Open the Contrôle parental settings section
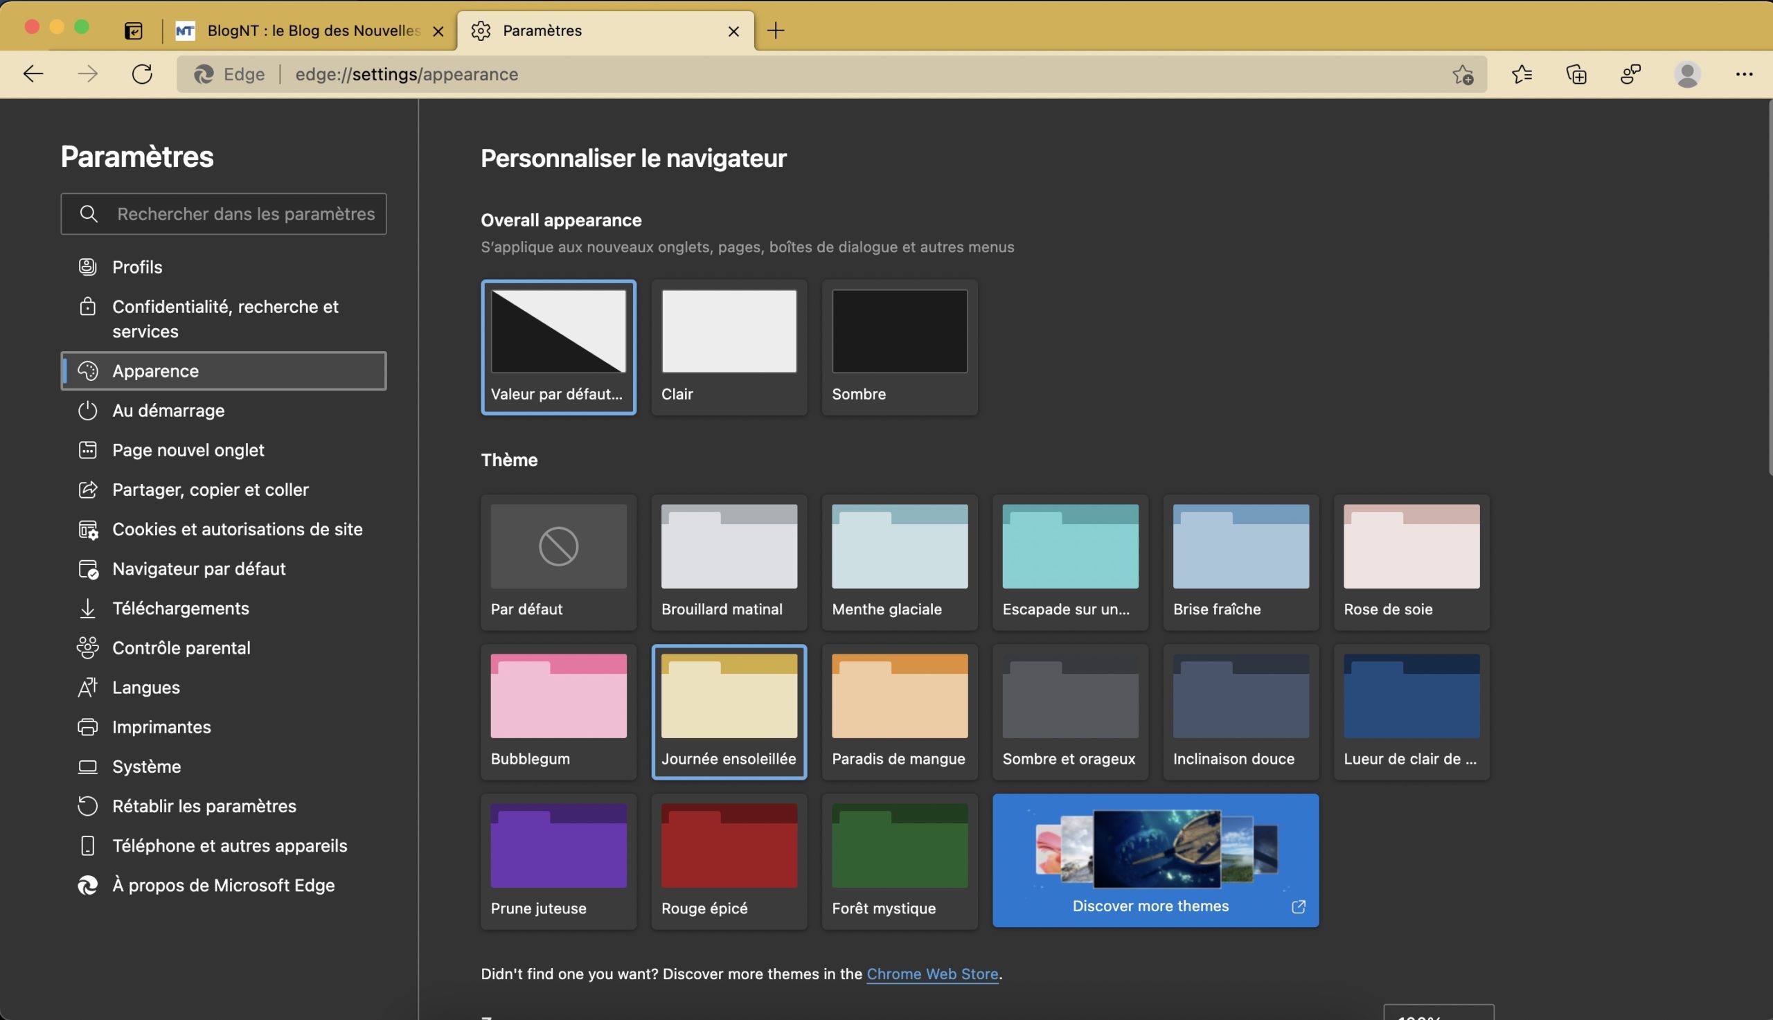 (x=181, y=647)
